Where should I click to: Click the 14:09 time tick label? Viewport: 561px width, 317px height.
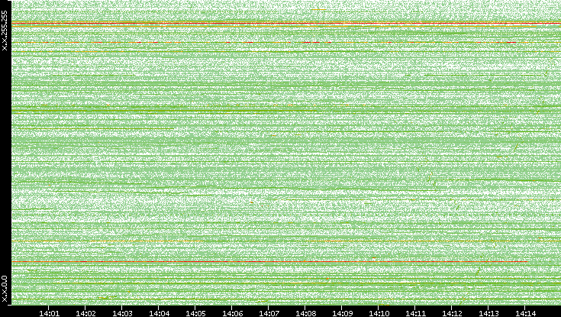(x=342, y=313)
